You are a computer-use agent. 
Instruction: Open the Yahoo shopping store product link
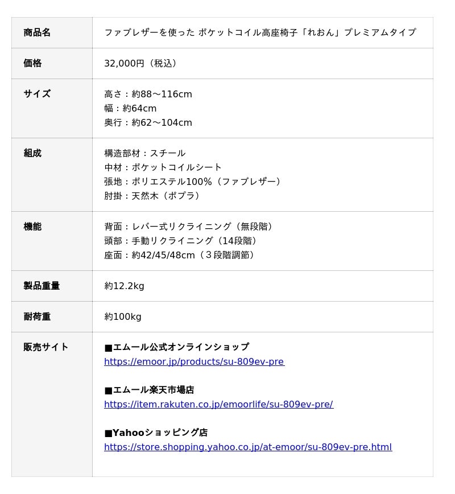(248, 447)
